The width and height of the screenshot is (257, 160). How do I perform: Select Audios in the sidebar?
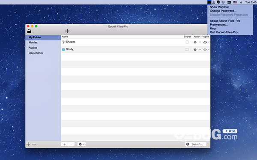click(43, 48)
